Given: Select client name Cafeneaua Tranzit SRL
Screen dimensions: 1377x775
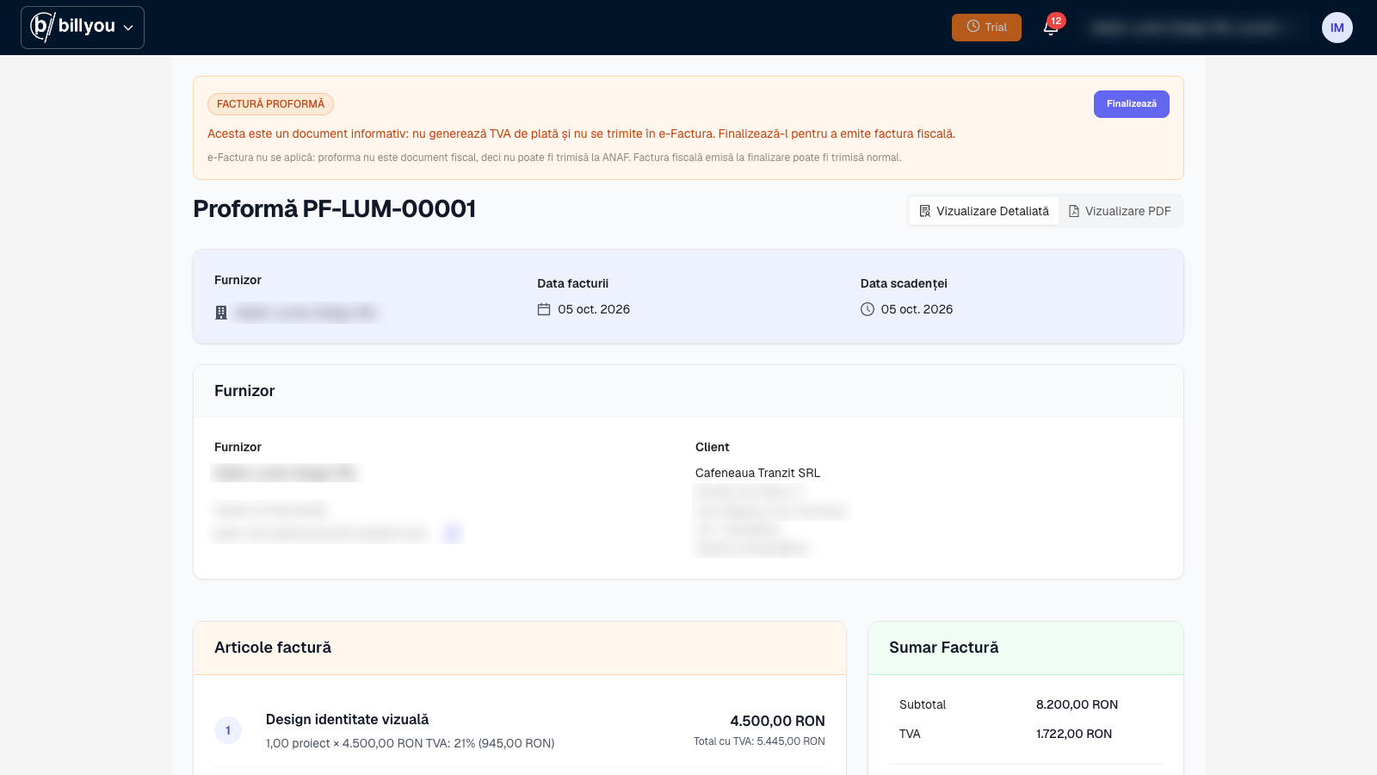Looking at the screenshot, I should tap(757, 473).
